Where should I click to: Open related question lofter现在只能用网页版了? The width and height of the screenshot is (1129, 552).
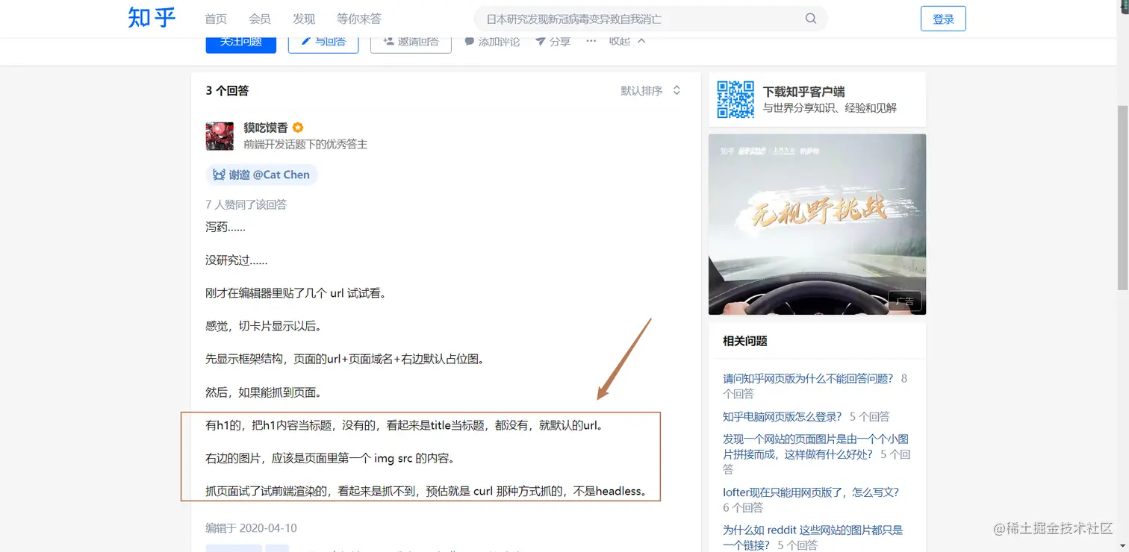811,492
